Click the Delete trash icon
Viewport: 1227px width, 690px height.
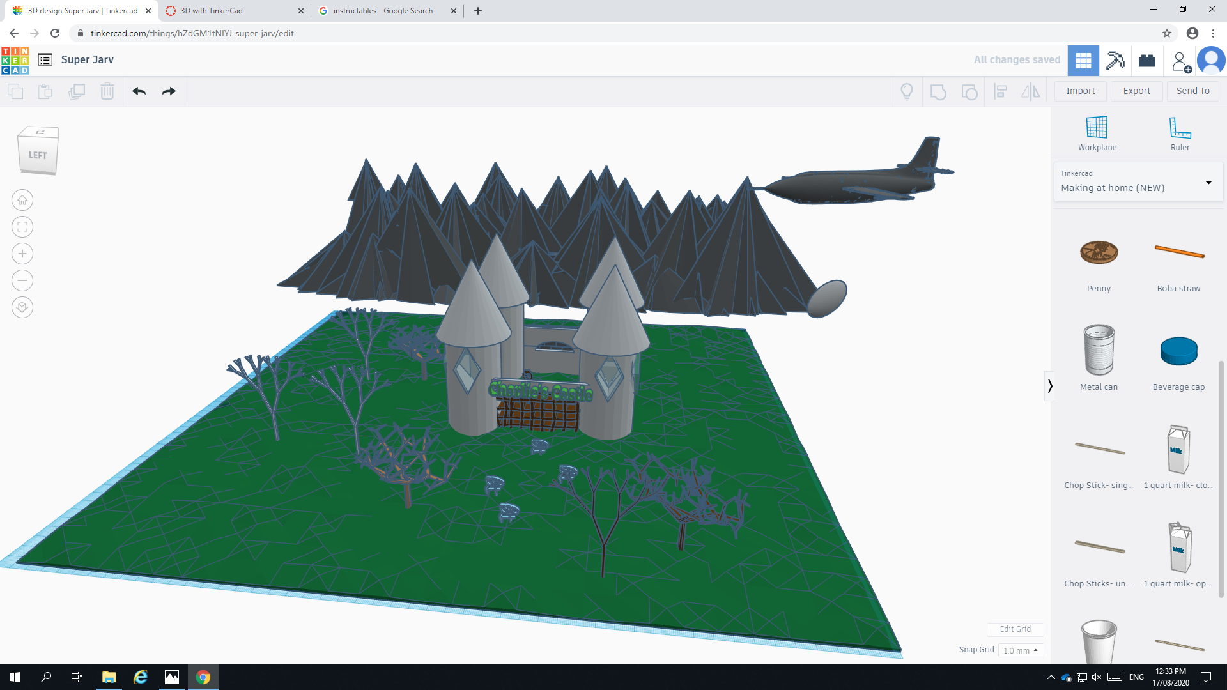click(x=107, y=91)
